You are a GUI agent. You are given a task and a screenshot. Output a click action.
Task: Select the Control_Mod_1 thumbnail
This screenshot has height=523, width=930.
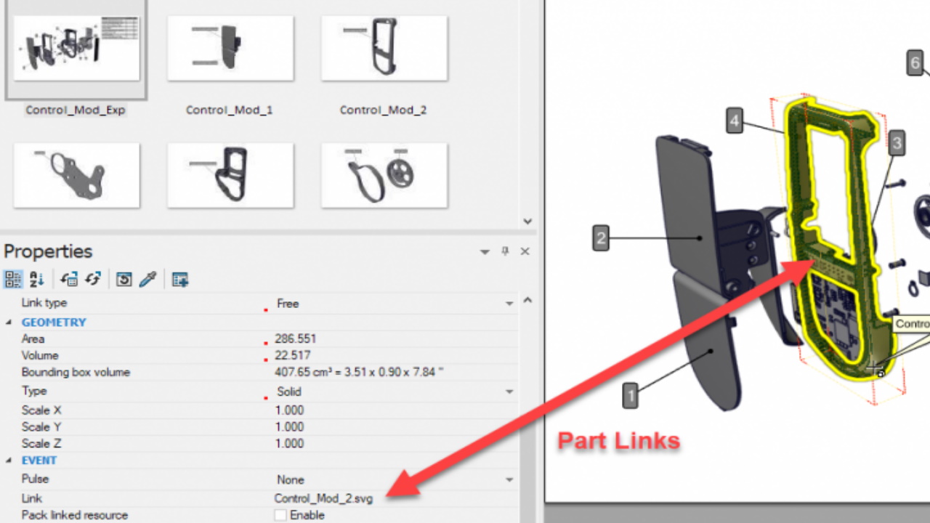click(x=230, y=47)
